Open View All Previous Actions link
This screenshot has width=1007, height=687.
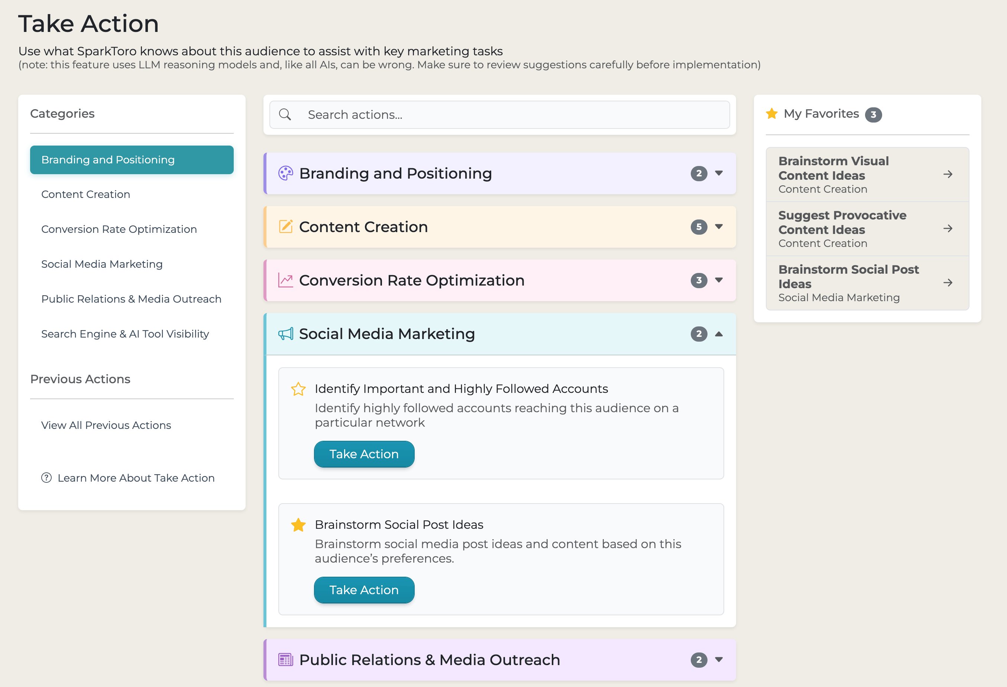106,425
